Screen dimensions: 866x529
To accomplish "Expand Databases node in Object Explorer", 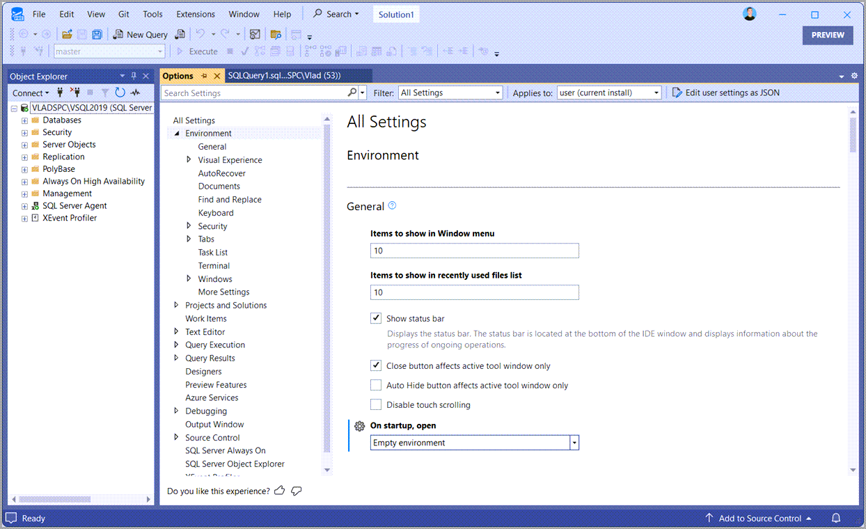I will tap(24, 120).
